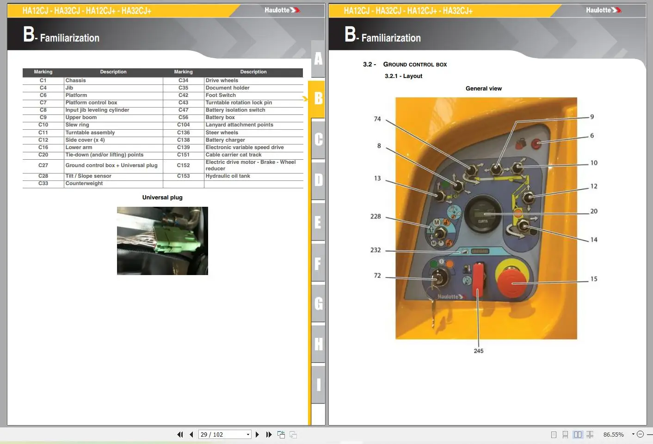
Task: Click the page number input field
Action: tap(221, 434)
